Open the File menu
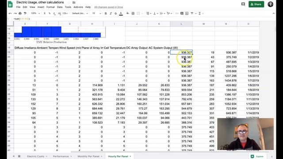This screenshot has width=283, height=159. tap(18, 7)
